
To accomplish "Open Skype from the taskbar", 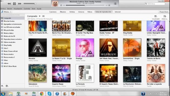I will click(49, 94).
